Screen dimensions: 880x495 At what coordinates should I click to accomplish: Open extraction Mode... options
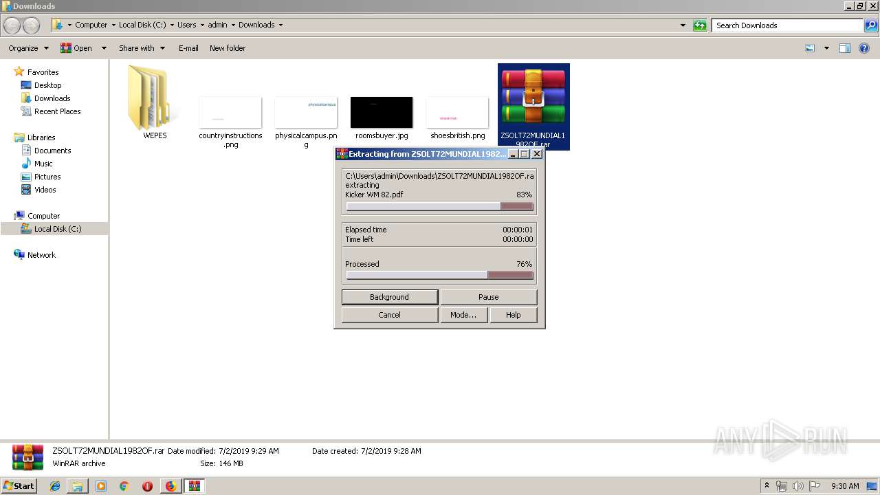point(463,315)
